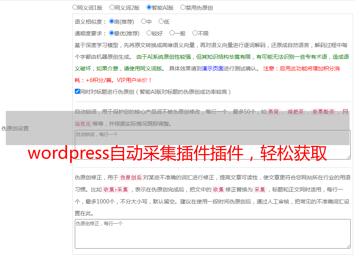Click the 通顺度要求 label

point(90,34)
